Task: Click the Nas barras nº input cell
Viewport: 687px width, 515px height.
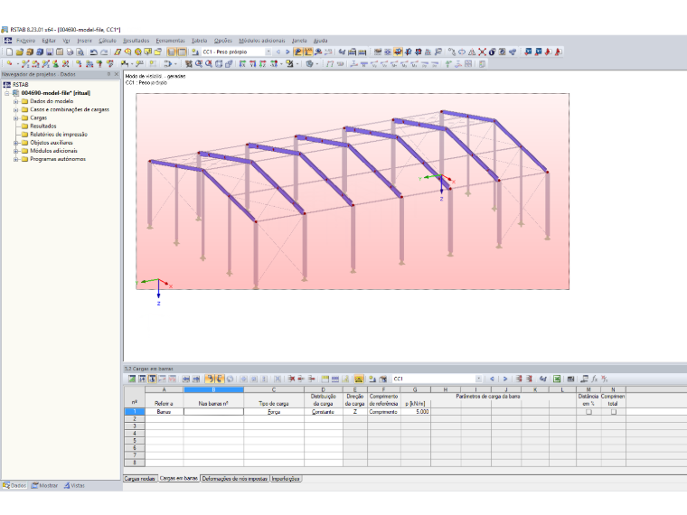Action: [x=213, y=412]
